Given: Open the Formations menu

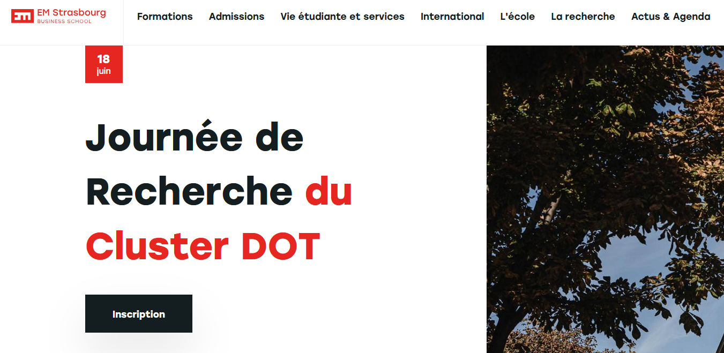Looking at the screenshot, I should coord(165,17).
